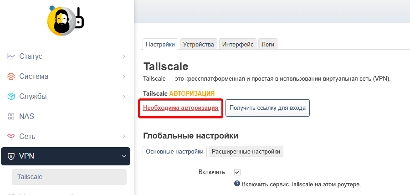Expand the Сеть menu chevron

124,136
